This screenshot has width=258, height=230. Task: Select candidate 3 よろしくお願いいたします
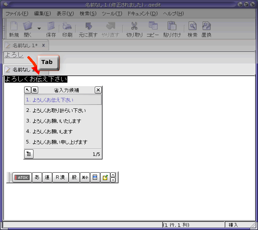pos(63,121)
